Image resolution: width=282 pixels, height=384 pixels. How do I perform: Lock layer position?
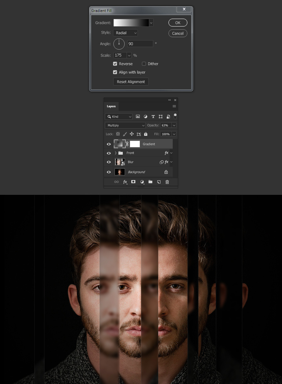click(132, 134)
